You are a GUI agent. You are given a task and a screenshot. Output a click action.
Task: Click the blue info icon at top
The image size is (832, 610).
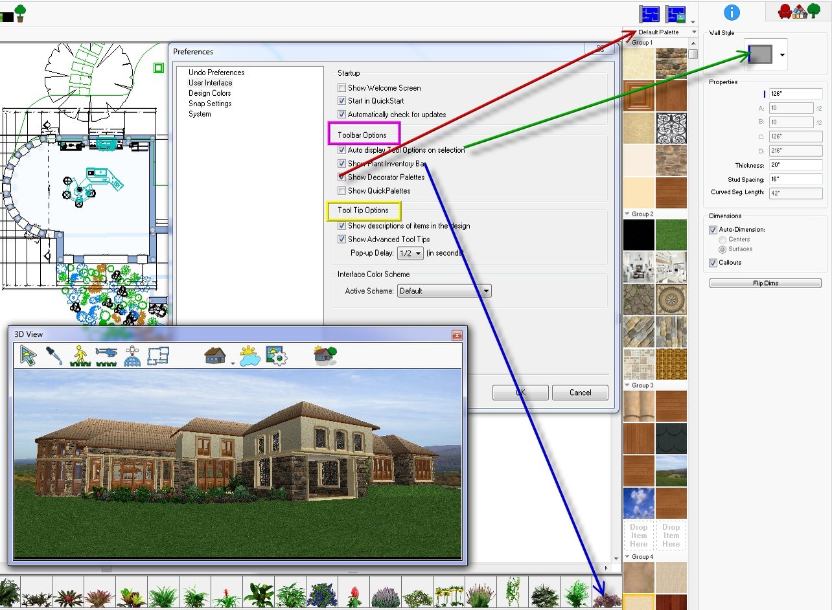click(732, 12)
